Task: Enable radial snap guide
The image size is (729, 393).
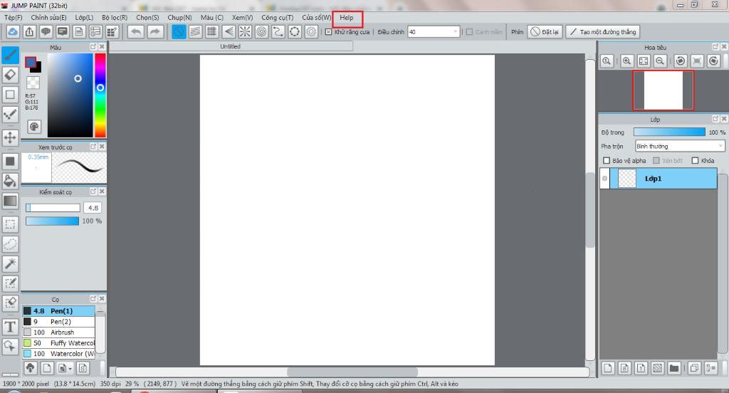Action: [245, 31]
